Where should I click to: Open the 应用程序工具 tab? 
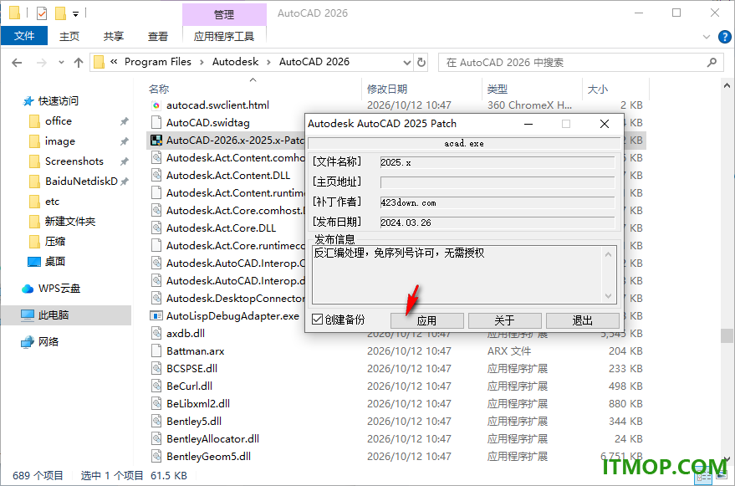[x=223, y=36]
